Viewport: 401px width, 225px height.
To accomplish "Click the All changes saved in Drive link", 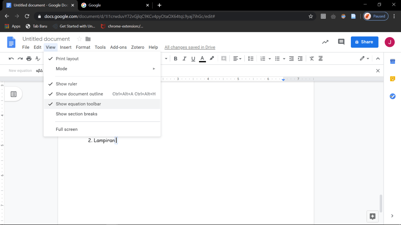I will tap(190, 47).
